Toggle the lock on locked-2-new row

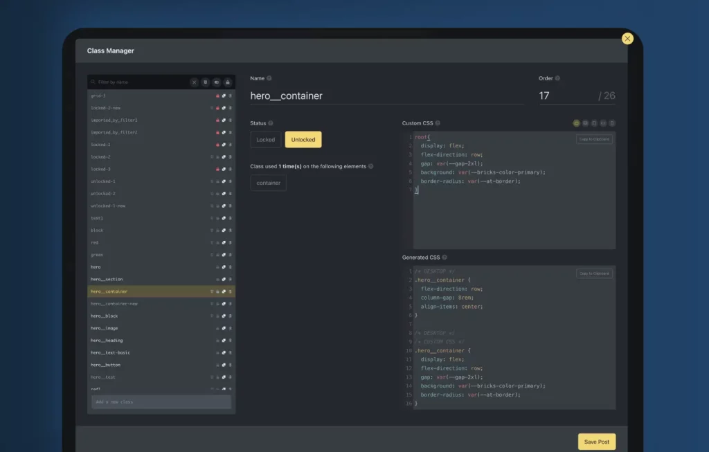click(217, 108)
